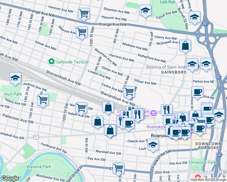This screenshot has height=182, width=227.
Task: Open the shopping bag marker by McDowell Ave
Action: tap(185, 46)
